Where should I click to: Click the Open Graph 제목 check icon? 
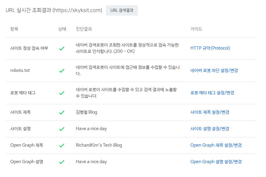(x=62, y=145)
